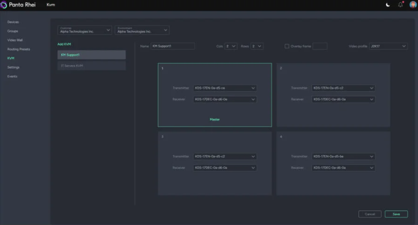Open the Rows count dropdown
418x225 pixels.
click(257, 46)
